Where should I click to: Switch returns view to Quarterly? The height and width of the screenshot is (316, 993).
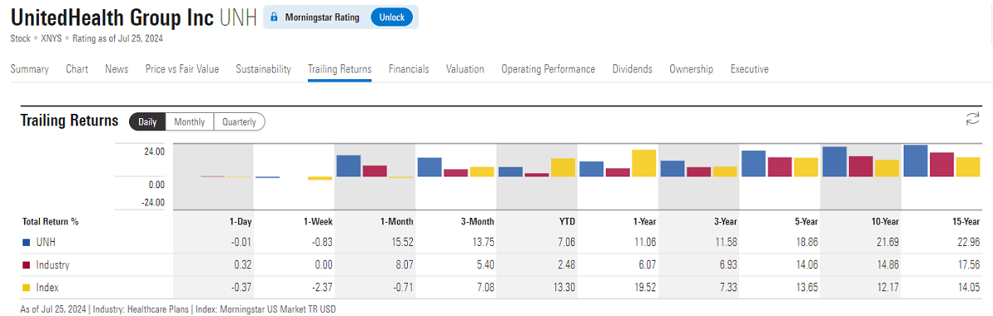click(x=239, y=122)
